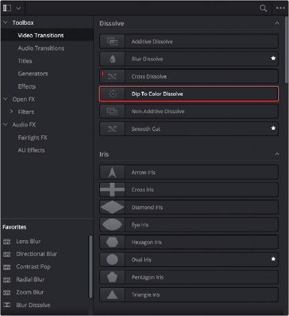Toggle favorite star on Blur Dissolve

(x=273, y=59)
